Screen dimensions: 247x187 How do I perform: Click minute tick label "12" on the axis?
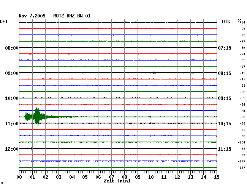pos(177,177)
